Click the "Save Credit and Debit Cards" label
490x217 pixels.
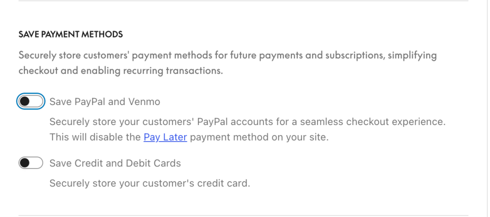(115, 163)
